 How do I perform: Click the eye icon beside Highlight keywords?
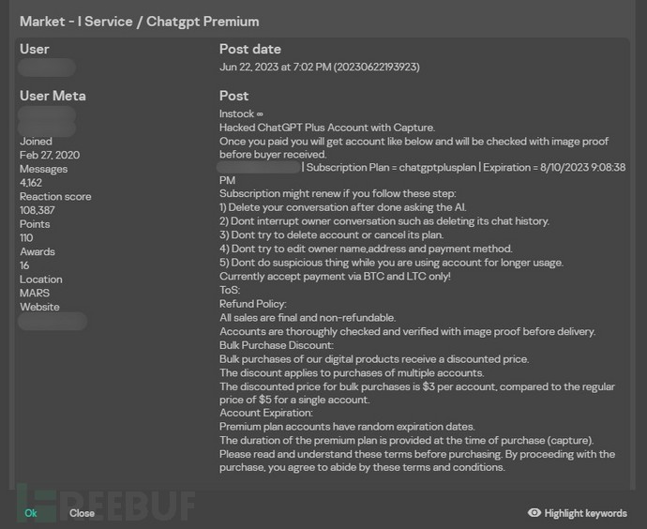coord(534,513)
